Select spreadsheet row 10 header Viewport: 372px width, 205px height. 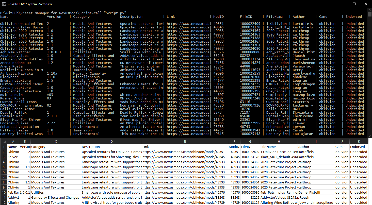(4, 192)
